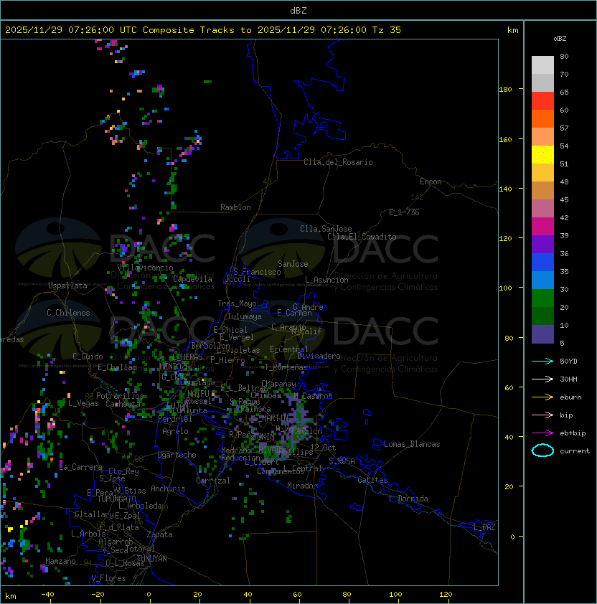Click the yellow eburn arrow in the legend
Image resolution: width=597 pixels, height=604 pixels.
pyautogui.click(x=542, y=397)
